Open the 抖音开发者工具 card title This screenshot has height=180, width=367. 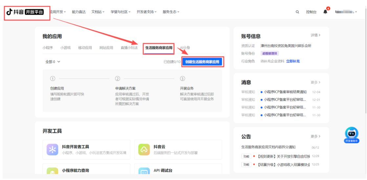tap(76, 147)
